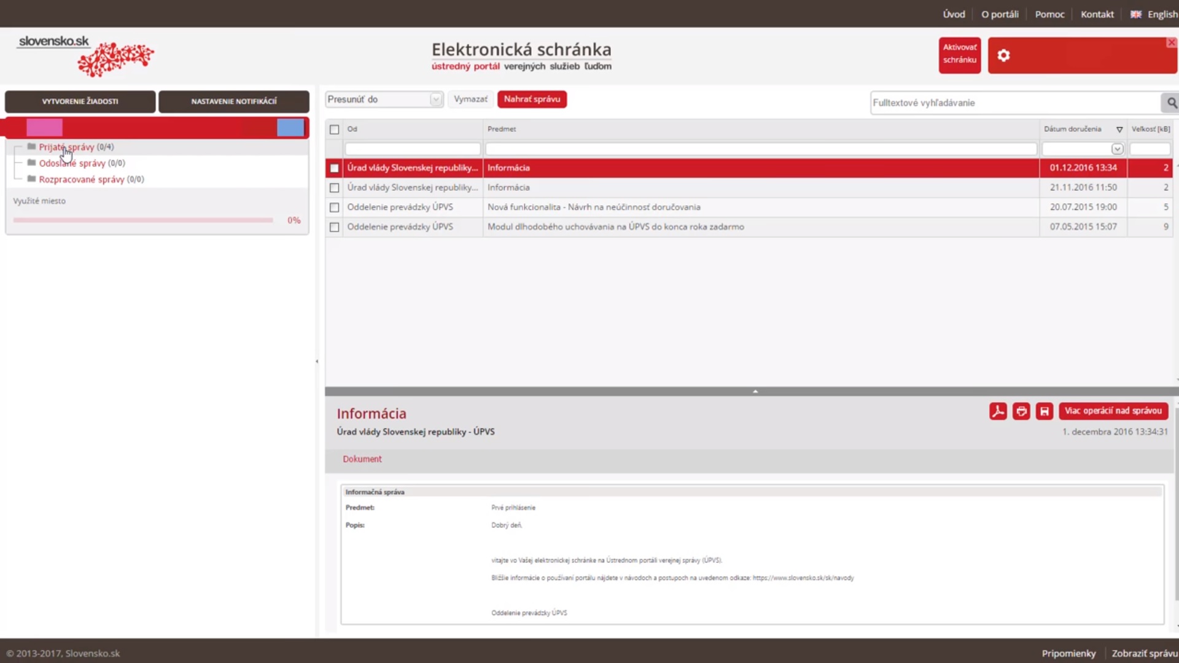The image size is (1179, 663).
Task: Click the message preview vertical scrollbar
Action: tap(1176, 503)
